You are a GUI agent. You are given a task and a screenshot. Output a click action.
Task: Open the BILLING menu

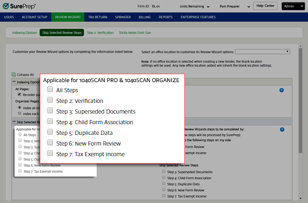click(145, 17)
